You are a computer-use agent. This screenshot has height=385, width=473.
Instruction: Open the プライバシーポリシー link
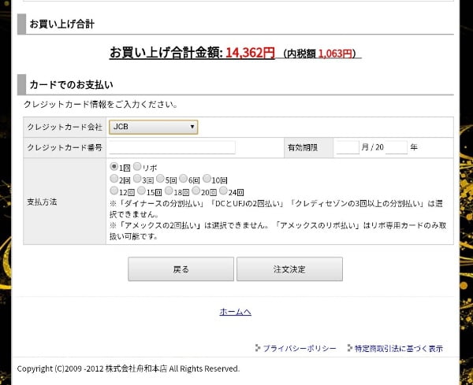299,348
